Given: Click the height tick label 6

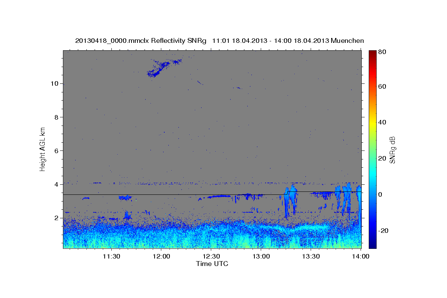Looking at the screenshot, I should click(57, 150).
